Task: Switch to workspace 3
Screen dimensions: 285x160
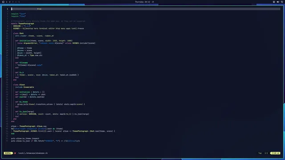Action: pos(13,2)
